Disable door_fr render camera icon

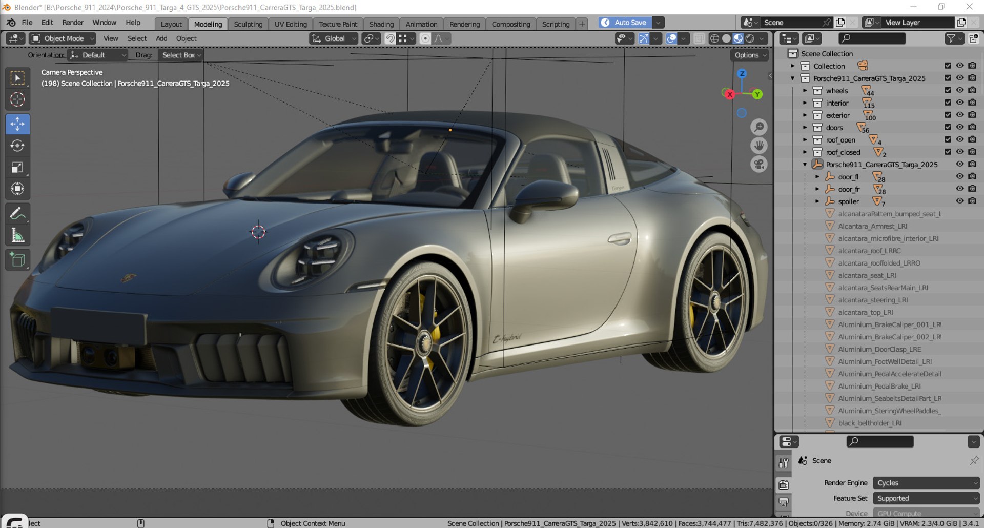pyautogui.click(x=972, y=189)
